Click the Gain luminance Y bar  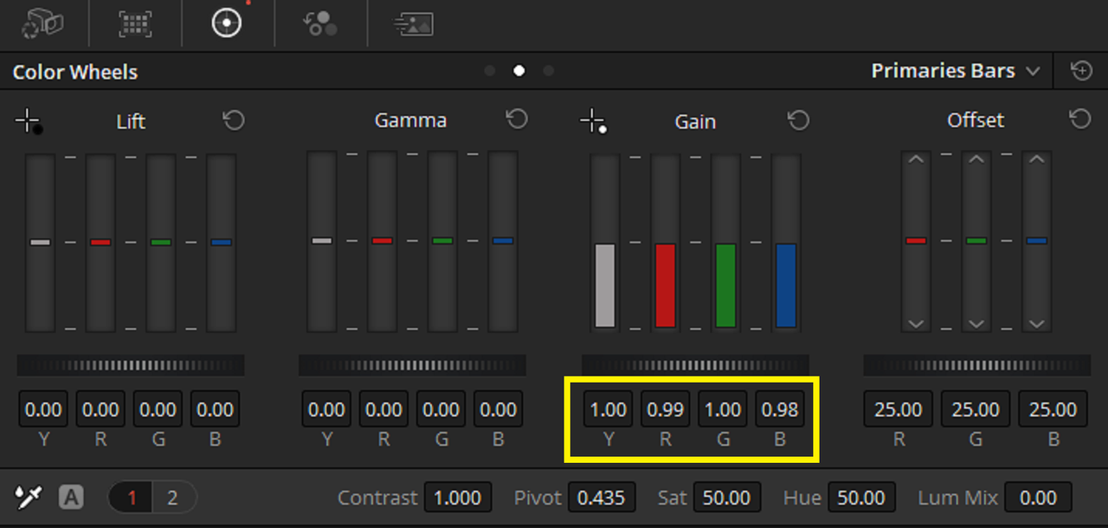[x=605, y=286]
